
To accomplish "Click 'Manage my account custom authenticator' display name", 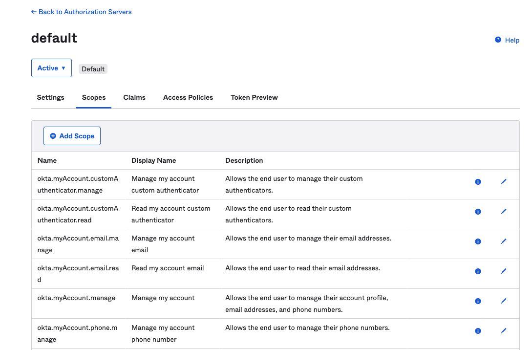I will [x=165, y=184].
